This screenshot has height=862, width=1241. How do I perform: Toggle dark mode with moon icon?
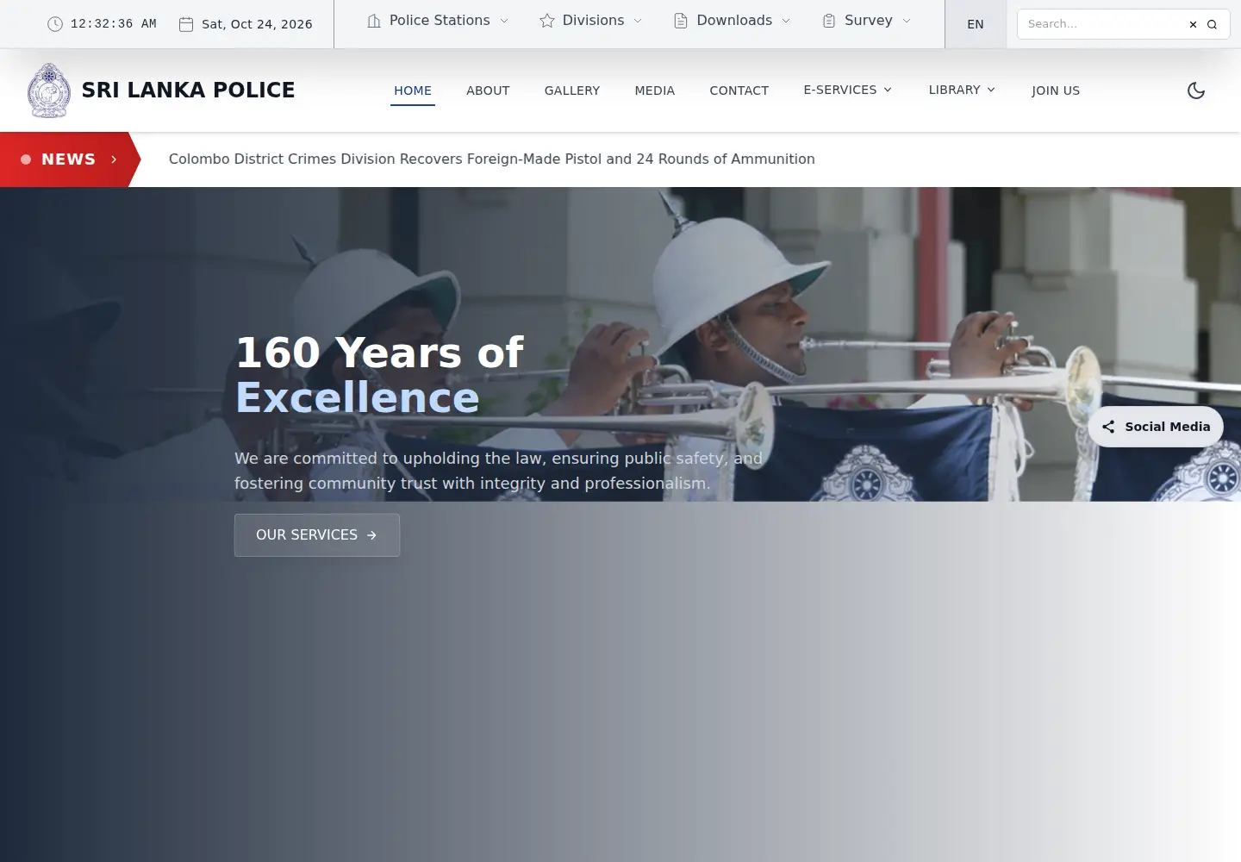1196,91
